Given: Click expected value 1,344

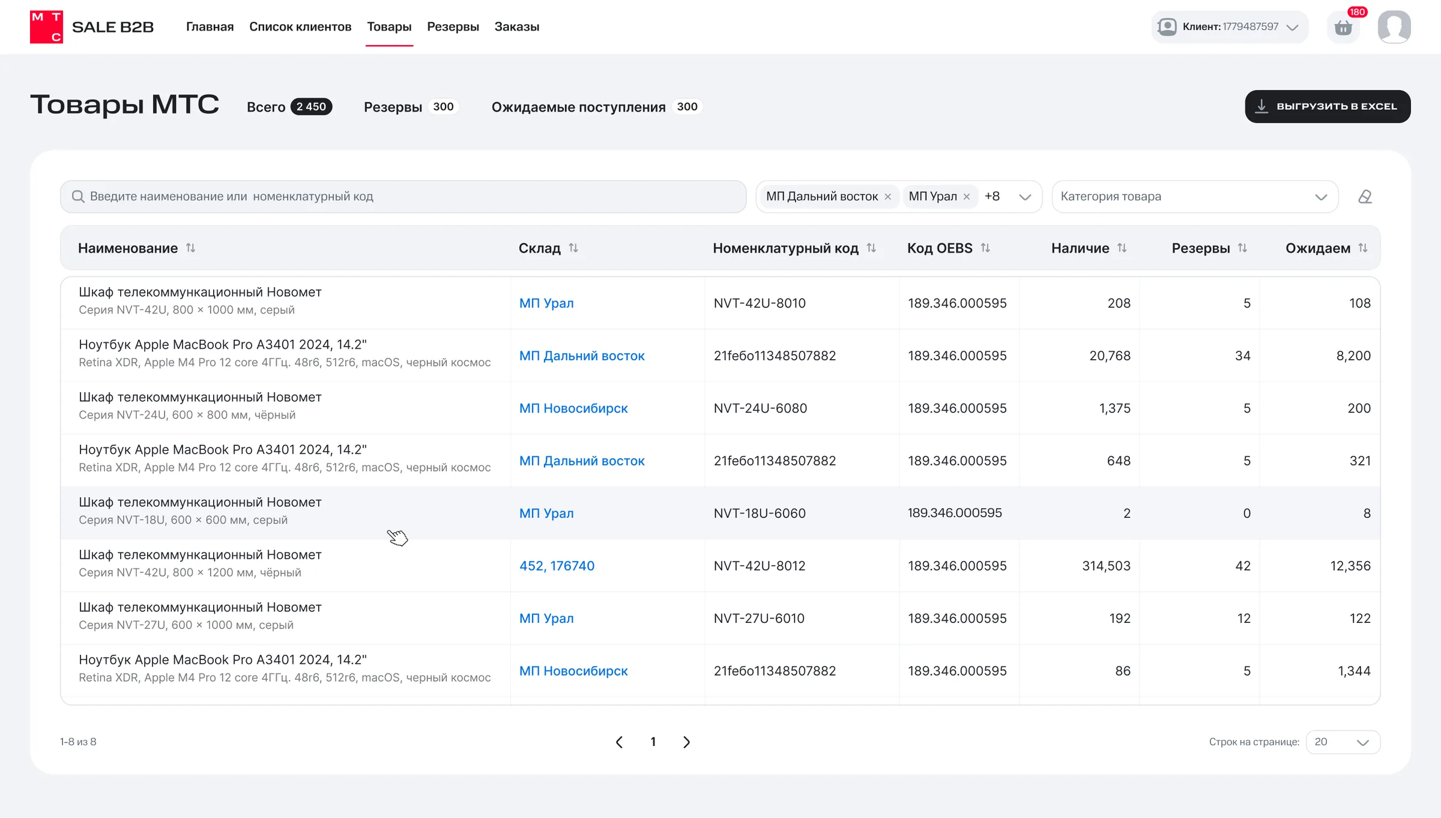Looking at the screenshot, I should click(x=1354, y=671).
